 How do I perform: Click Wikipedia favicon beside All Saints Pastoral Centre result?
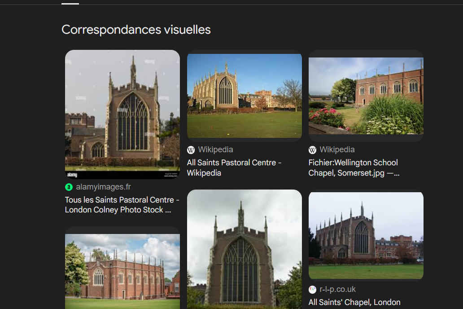tap(191, 150)
